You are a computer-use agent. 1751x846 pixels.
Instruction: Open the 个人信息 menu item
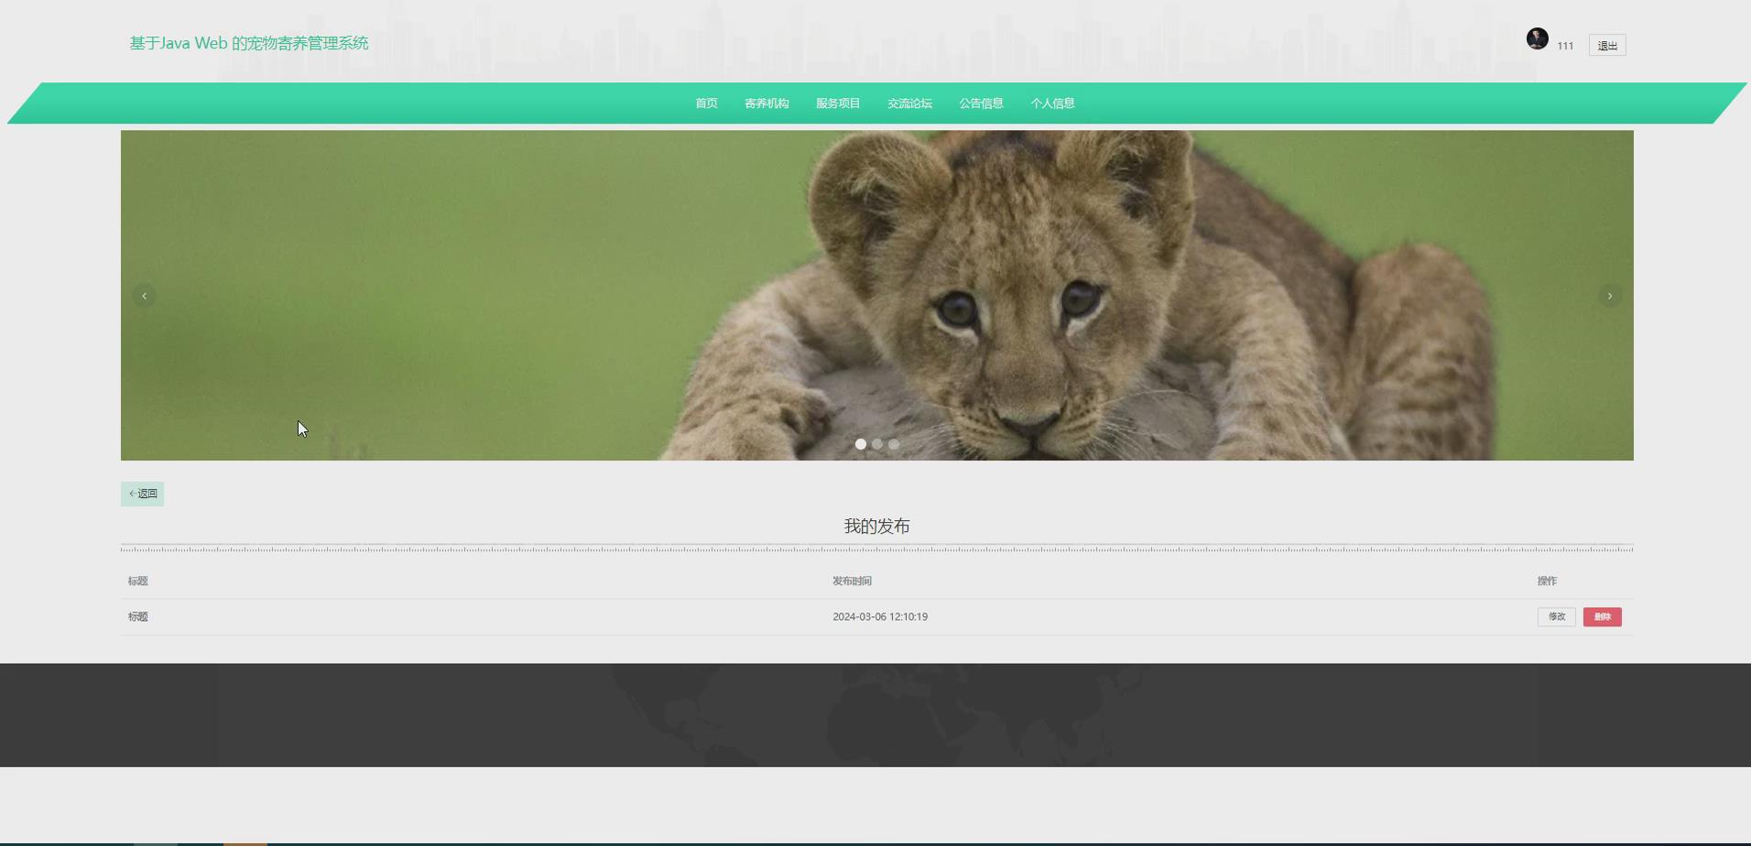point(1052,103)
